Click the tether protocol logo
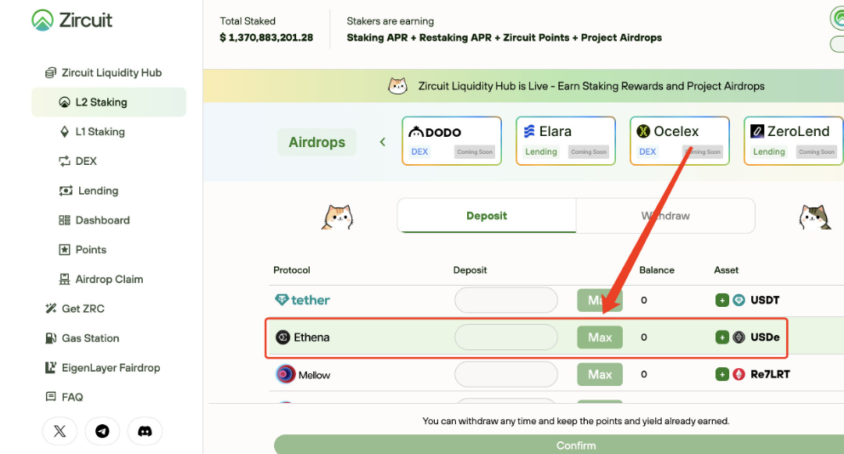The width and height of the screenshot is (844, 454). click(302, 300)
